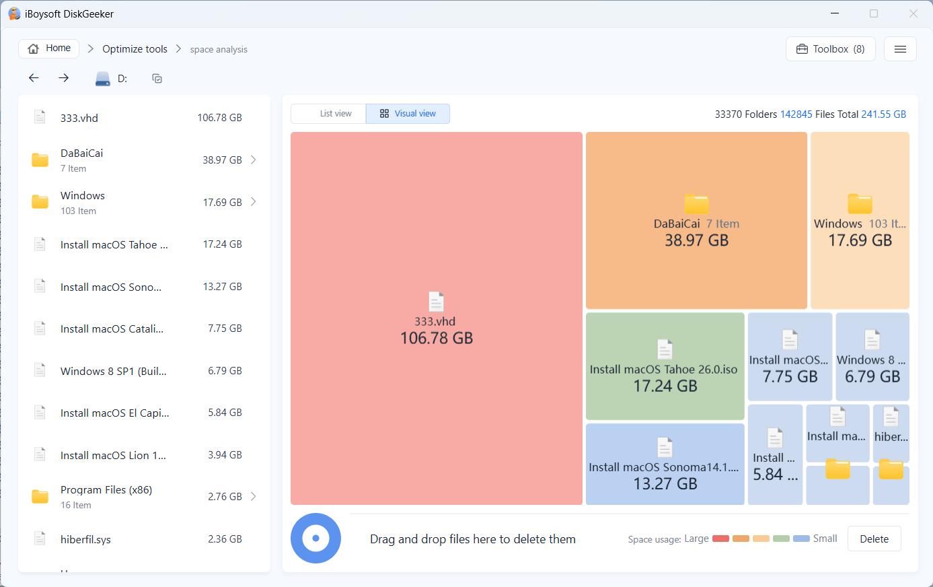Click the iBoysoft DiskGeeker title icon
Viewport: 933px width, 587px height.
click(x=14, y=13)
